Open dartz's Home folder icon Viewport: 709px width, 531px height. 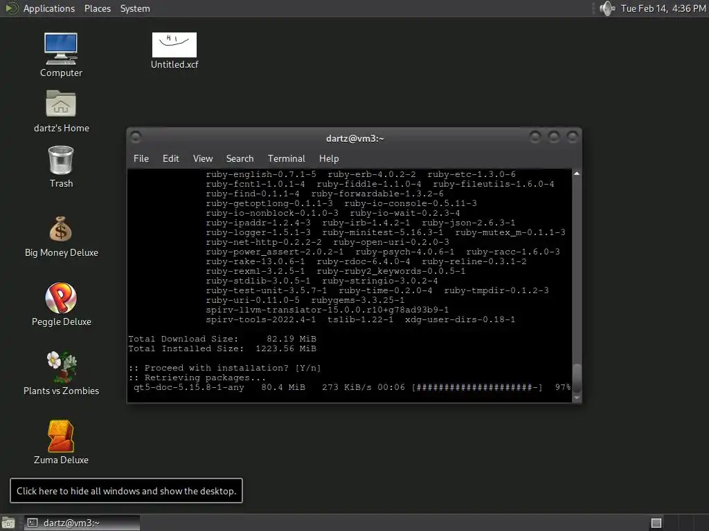tap(61, 104)
